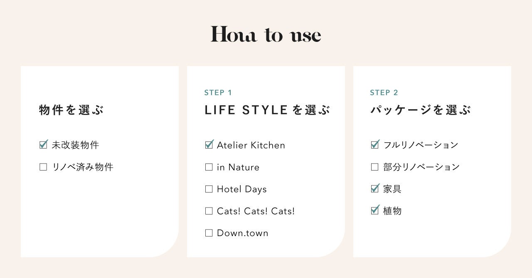Viewport: 532px width, 278px height.
Task: Disable the 植物 checkbox
Action: click(x=375, y=211)
